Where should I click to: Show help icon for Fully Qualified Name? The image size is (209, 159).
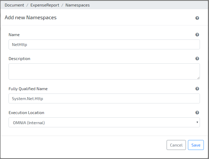197,89
